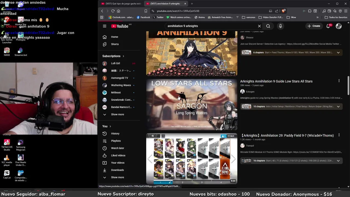Open options menu for Low Stars All Stars video
The height and width of the screenshot is (197, 350).
point(339,81)
